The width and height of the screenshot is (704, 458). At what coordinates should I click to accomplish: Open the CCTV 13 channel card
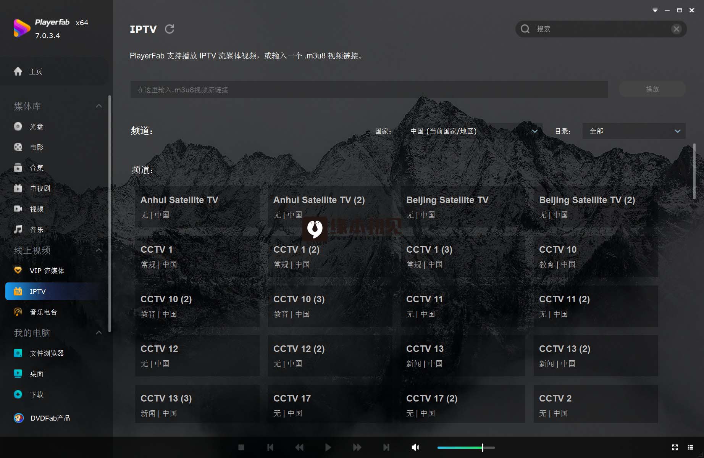[x=463, y=356]
